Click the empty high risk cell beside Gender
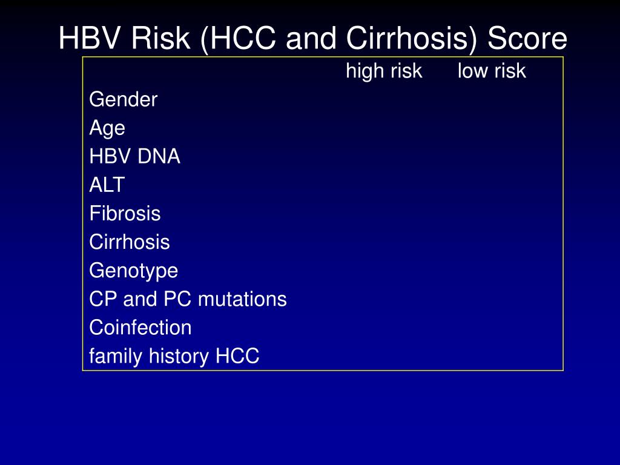The image size is (620, 465). point(384,99)
